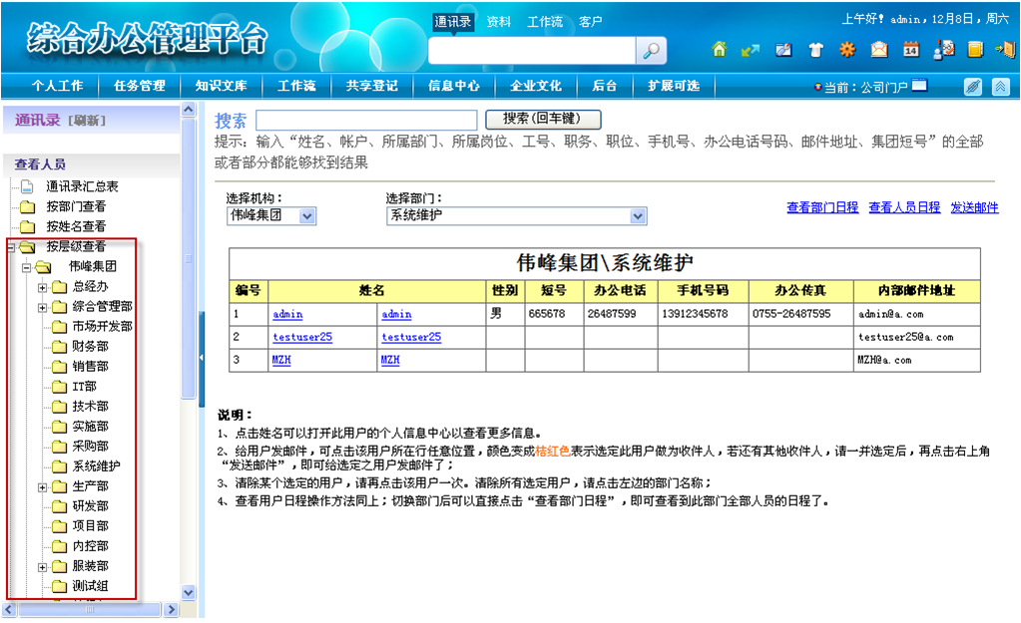The width and height of the screenshot is (1021, 623).
Task: Switch to the 工作流 search tab
Action: click(x=544, y=22)
